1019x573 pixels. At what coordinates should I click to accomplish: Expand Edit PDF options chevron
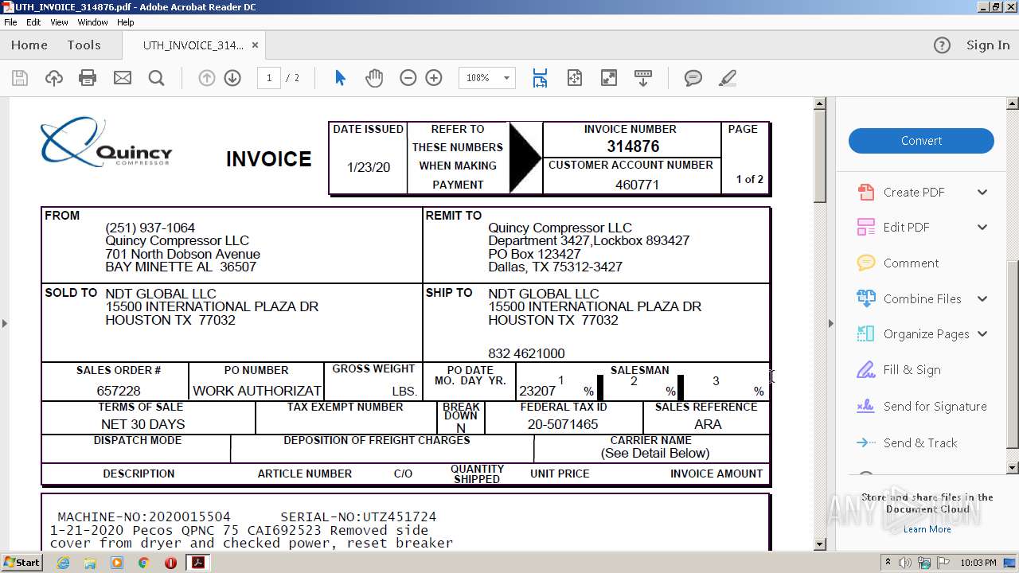[982, 227]
